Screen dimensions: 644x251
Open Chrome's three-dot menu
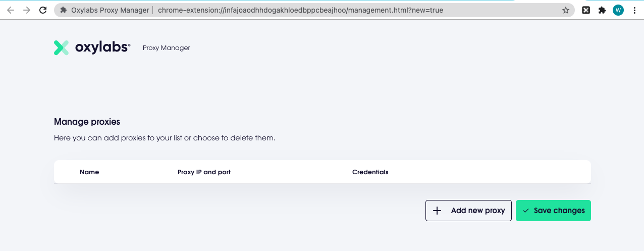pos(634,10)
